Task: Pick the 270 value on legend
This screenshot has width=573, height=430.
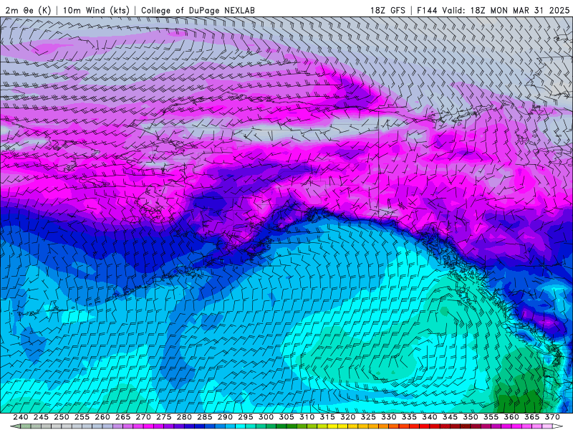Action: click(x=143, y=417)
